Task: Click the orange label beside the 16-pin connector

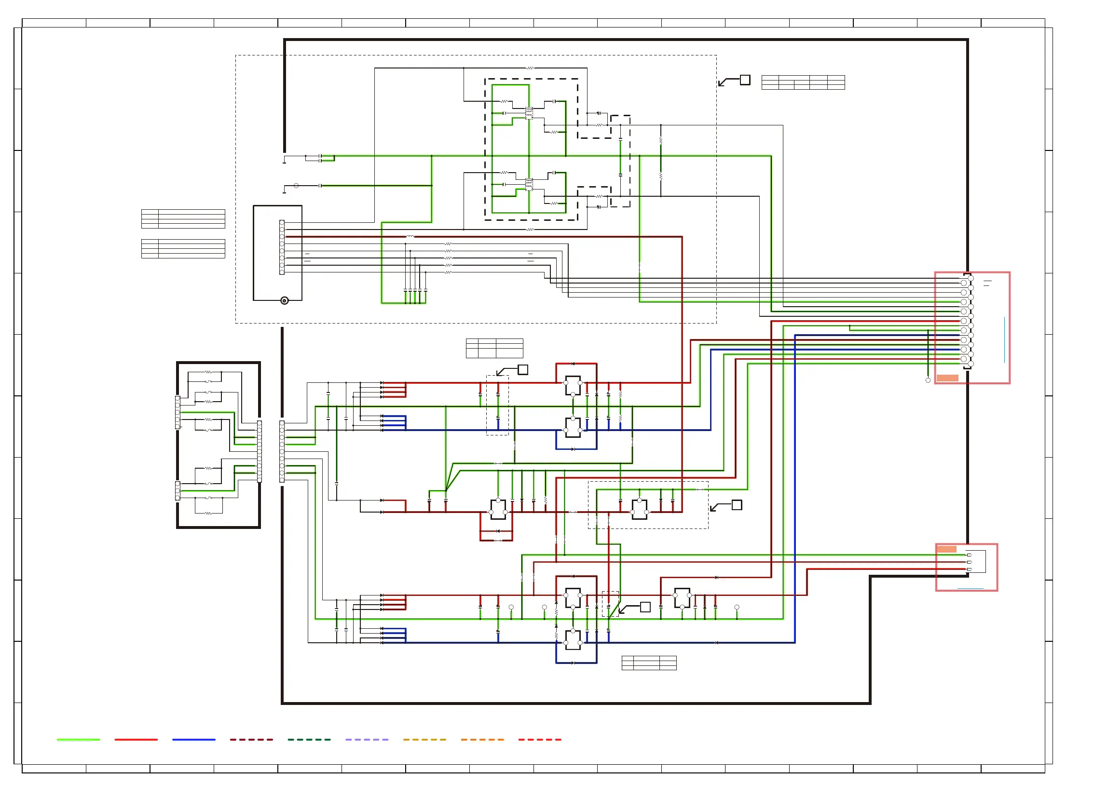Action: click(x=947, y=378)
